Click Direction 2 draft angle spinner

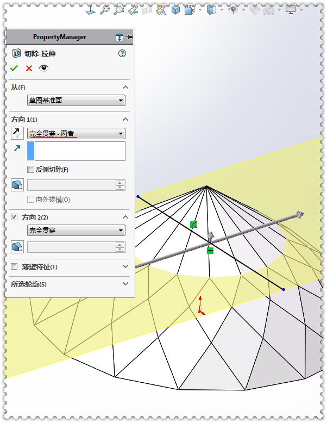click(120, 247)
